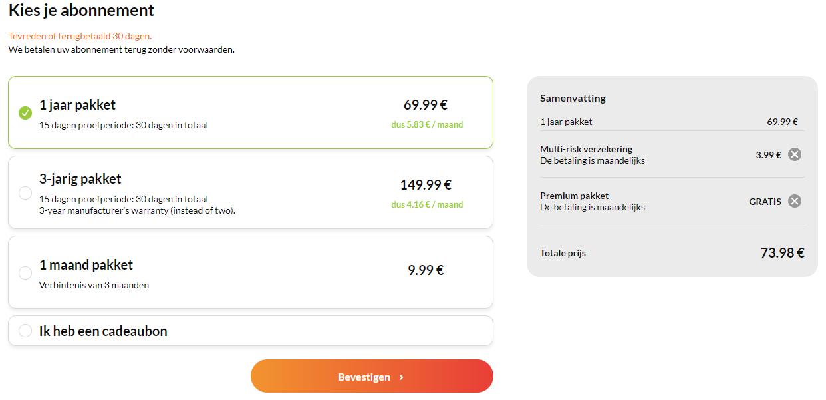Click the green checkmark on 1 jaar pakket

25,112
